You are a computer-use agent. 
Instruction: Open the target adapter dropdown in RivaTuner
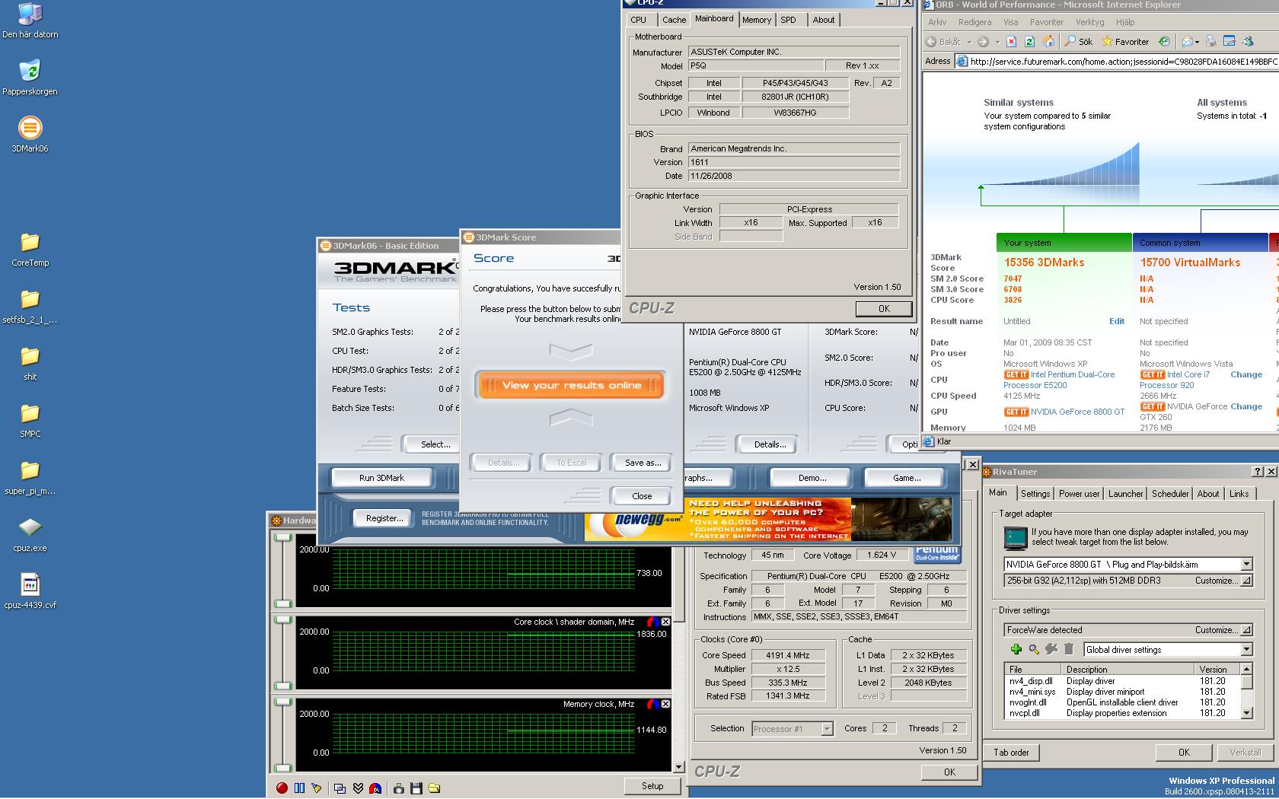[1246, 564]
